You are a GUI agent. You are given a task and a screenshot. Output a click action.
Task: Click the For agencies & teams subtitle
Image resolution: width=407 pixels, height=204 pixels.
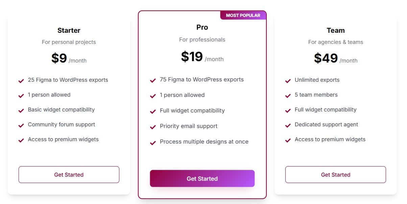pos(335,42)
